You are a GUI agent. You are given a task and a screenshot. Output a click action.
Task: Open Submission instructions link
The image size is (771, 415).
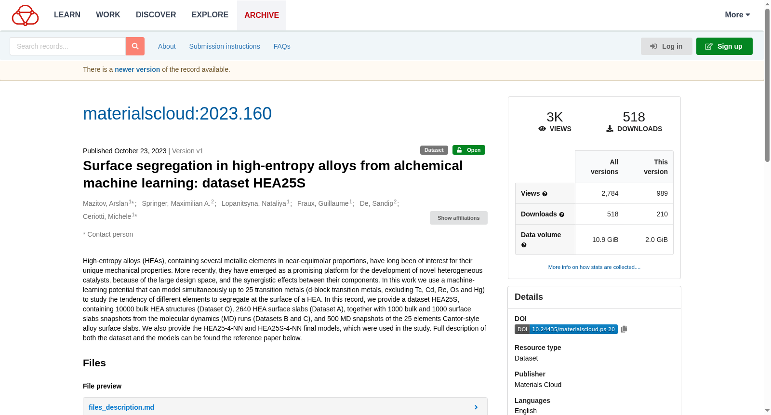(x=225, y=46)
